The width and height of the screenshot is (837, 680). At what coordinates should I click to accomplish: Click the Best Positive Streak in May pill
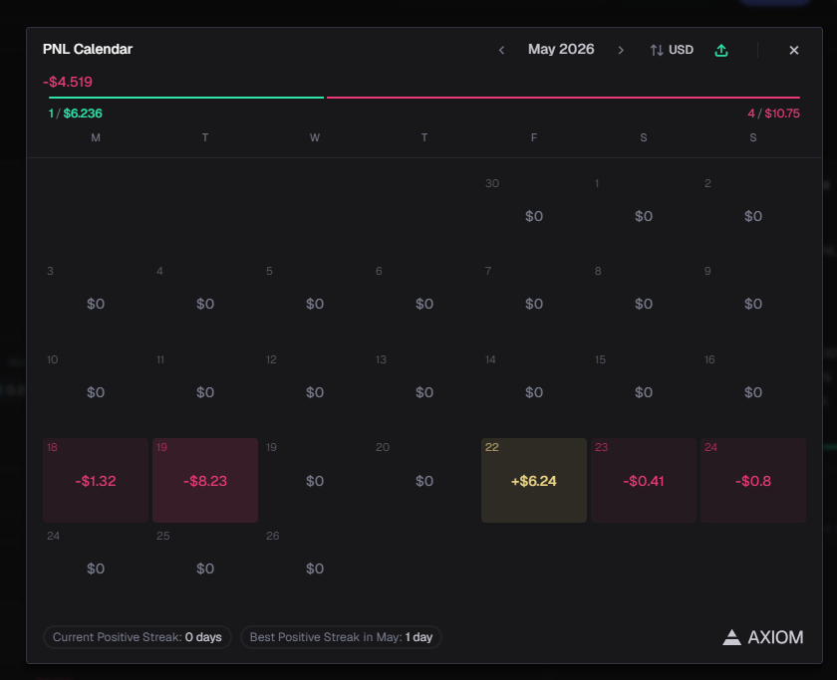pos(341,637)
